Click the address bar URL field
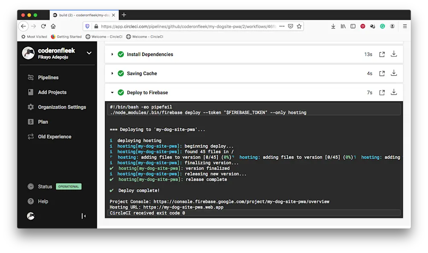428x253 pixels. tap(188, 26)
